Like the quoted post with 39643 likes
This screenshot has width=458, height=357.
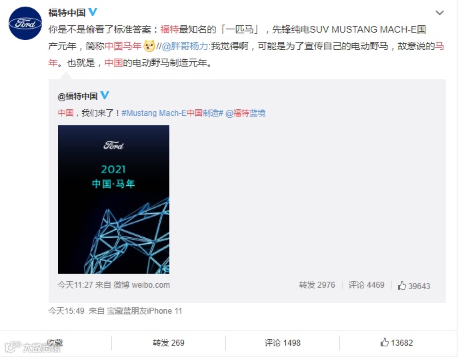tap(414, 286)
